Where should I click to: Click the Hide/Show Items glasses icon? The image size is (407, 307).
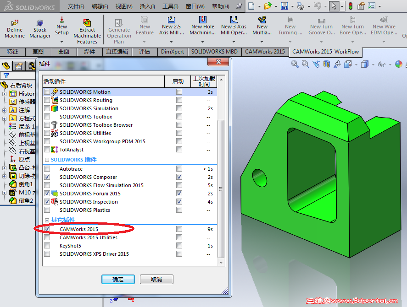382,64
